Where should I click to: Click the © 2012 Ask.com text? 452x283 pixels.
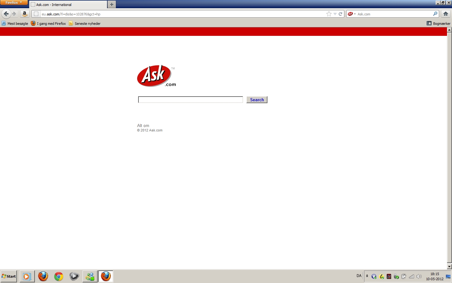coord(150,130)
